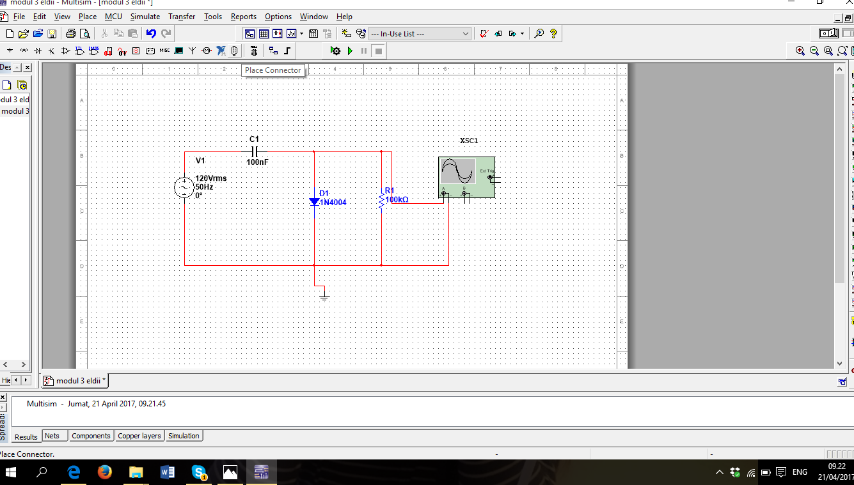854x485 pixels.
Task: Open the Reports menu
Action: (x=244, y=17)
